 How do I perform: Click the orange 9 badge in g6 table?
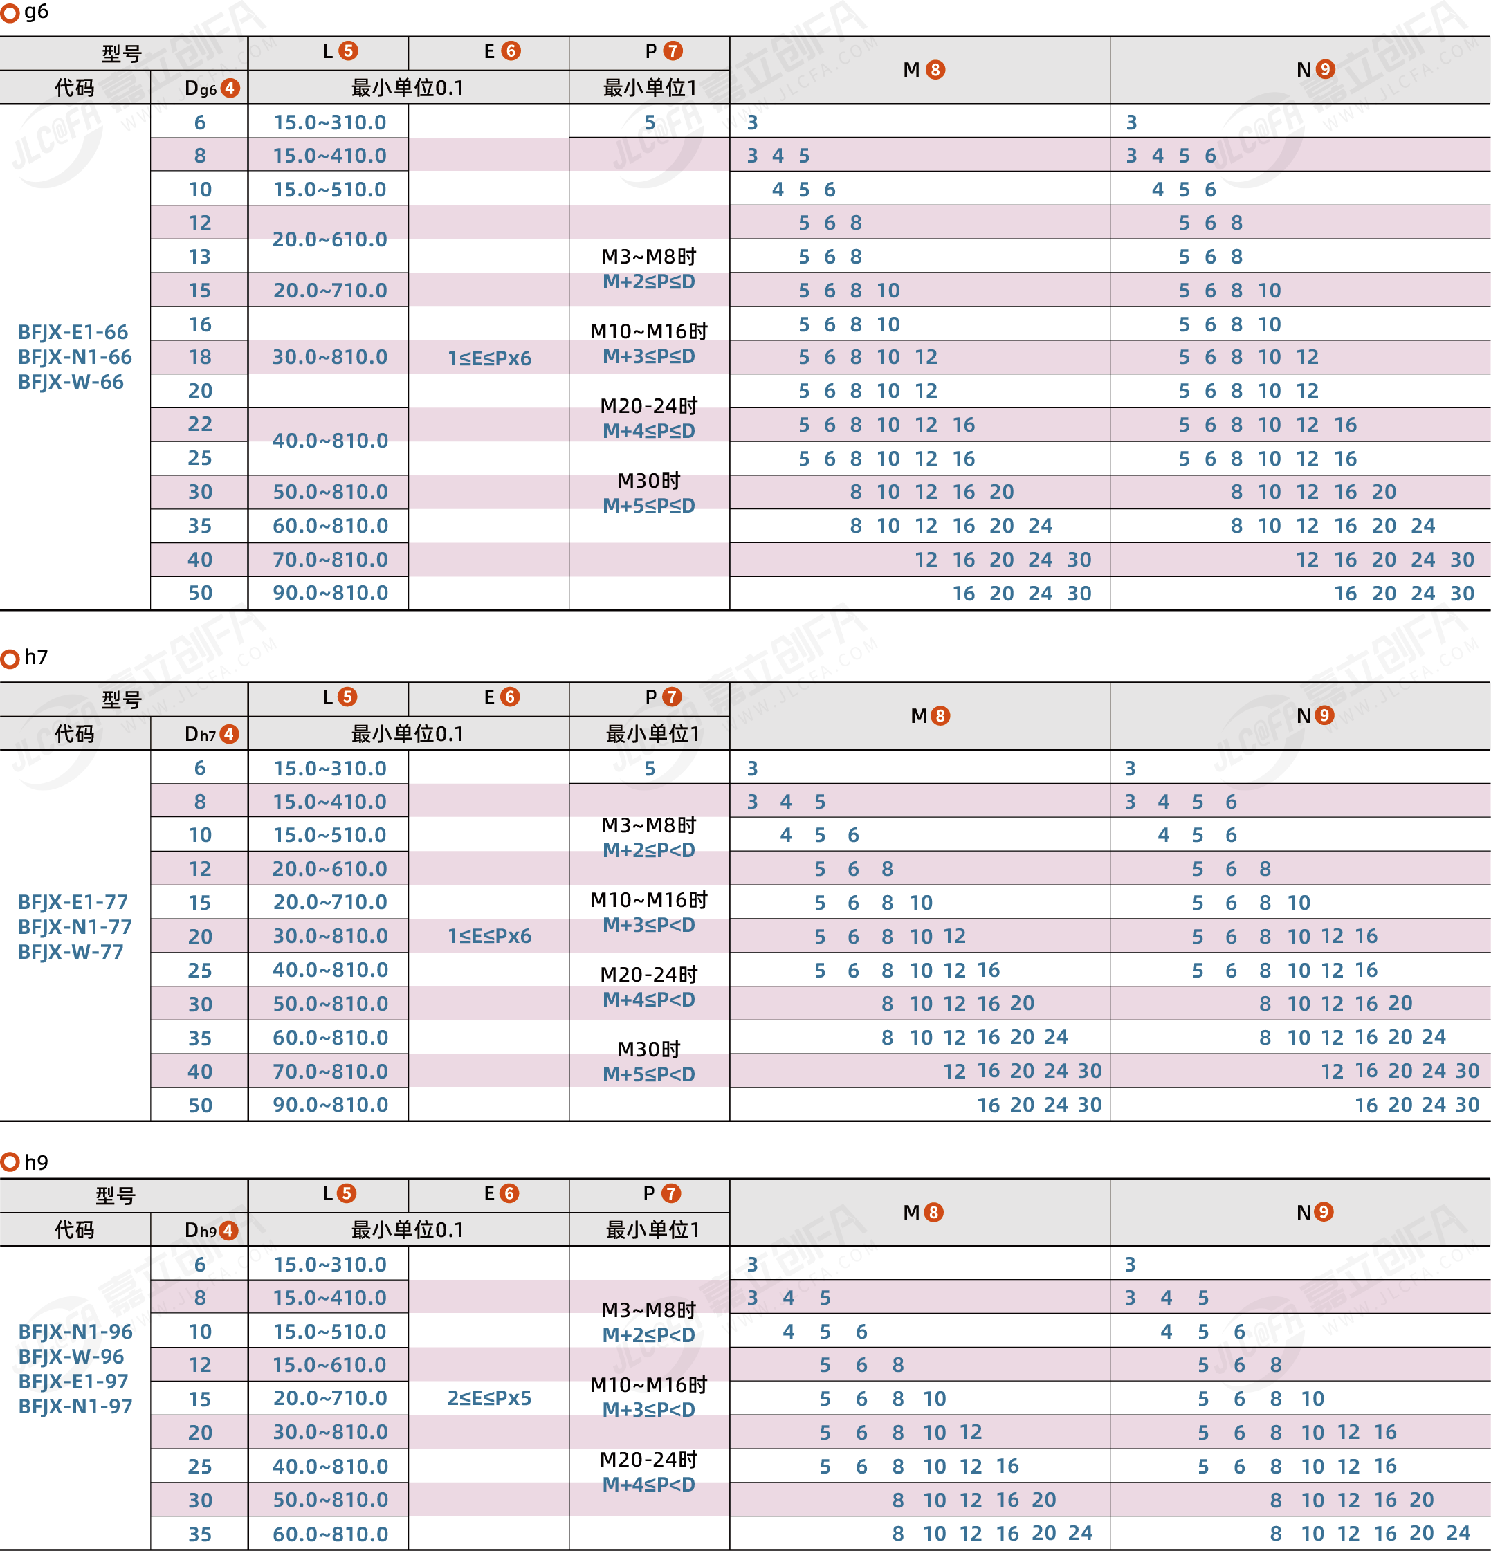pos(1325,69)
